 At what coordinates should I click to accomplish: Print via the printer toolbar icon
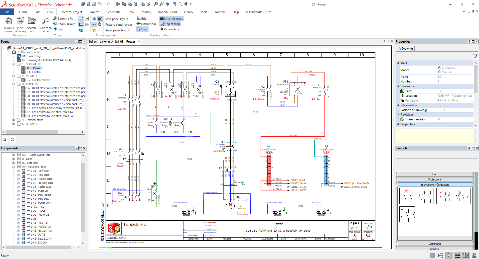click(x=94, y=4)
